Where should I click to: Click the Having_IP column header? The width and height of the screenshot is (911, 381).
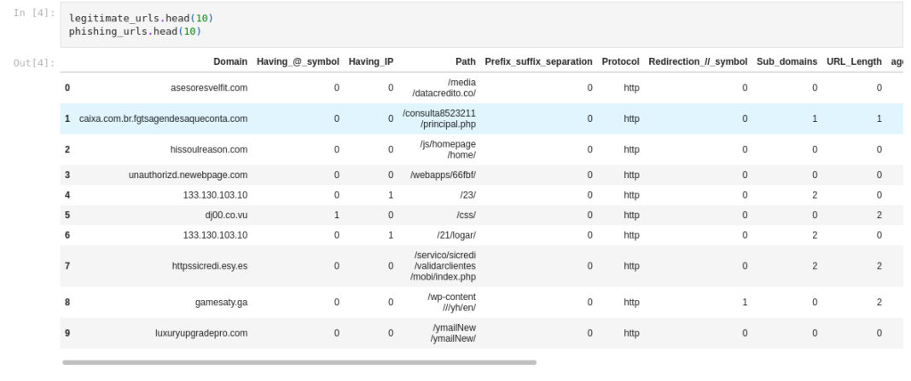pos(371,62)
